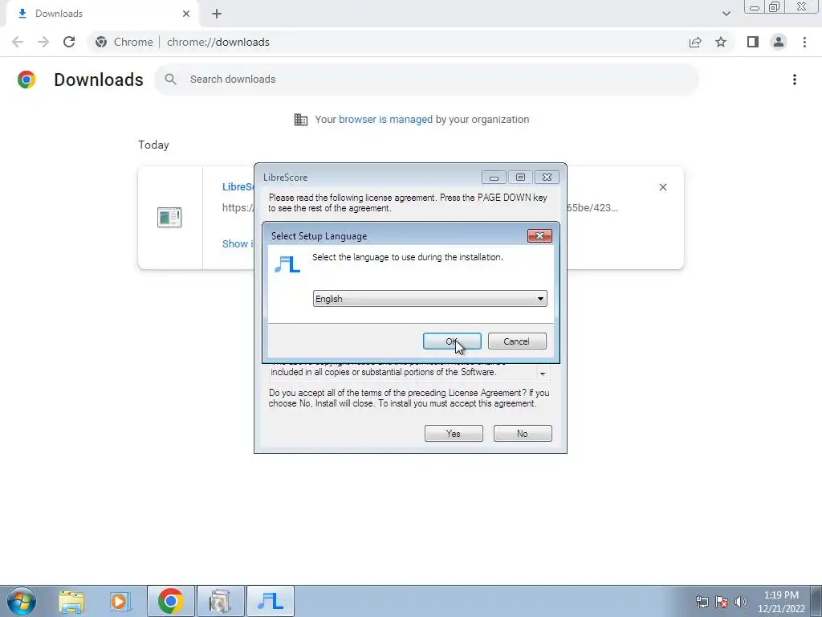Click search magnifier icon in downloads
Screen dimensions: 822x617
(x=170, y=80)
